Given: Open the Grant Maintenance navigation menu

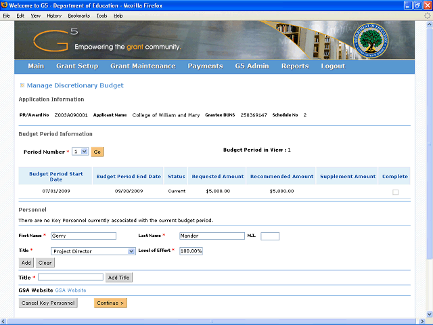Looking at the screenshot, I should [143, 66].
